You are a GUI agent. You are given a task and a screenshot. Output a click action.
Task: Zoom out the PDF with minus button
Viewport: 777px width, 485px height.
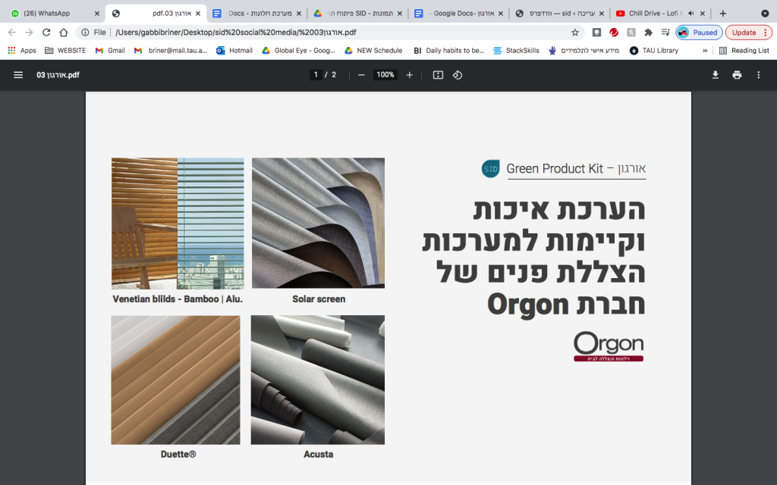coord(361,75)
